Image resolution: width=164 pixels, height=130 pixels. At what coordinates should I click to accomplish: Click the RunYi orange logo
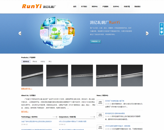(x=32, y=6)
